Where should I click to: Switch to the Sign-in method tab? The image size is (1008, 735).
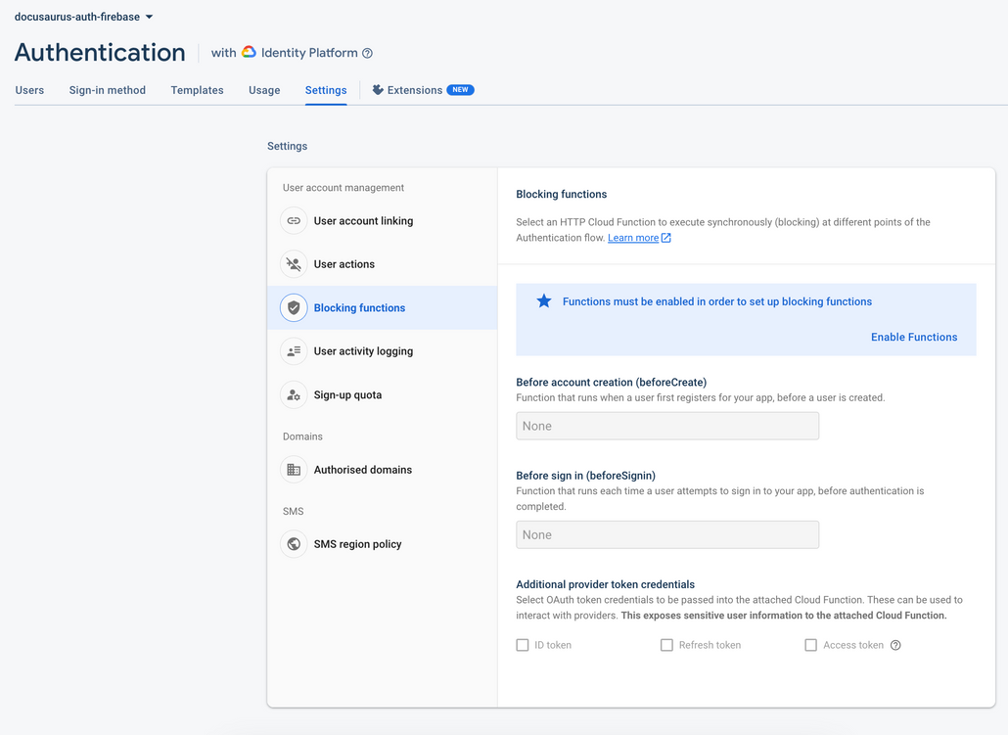[x=107, y=90]
